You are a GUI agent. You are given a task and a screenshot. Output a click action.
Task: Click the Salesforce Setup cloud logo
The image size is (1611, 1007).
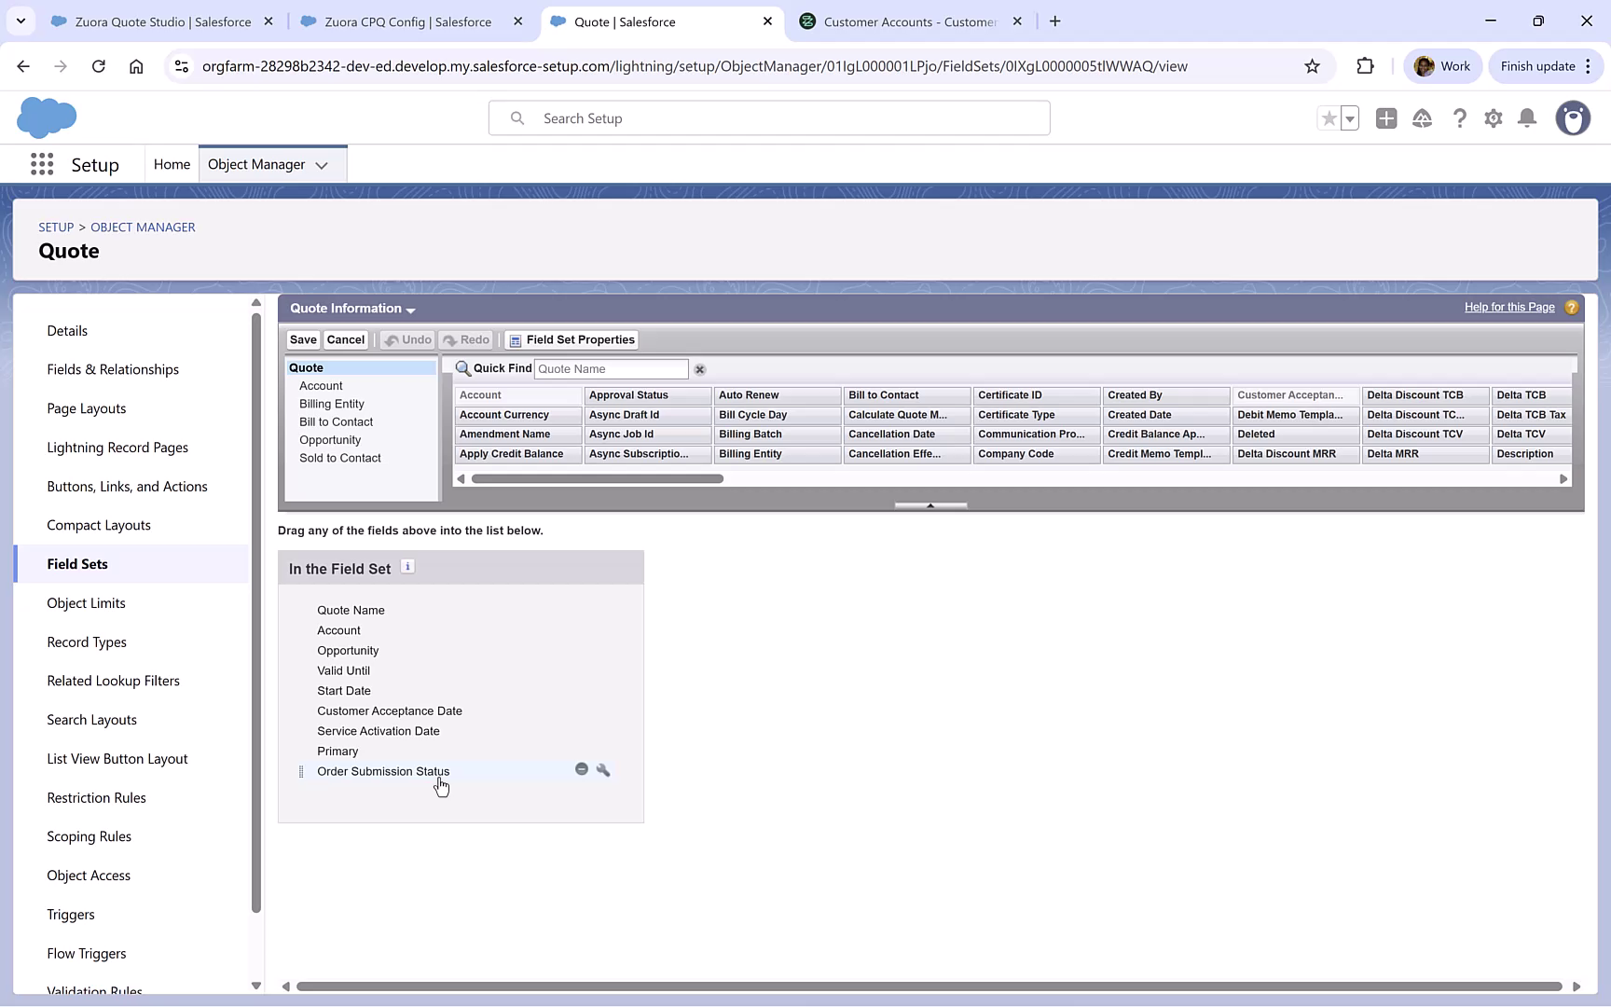[47, 117]
